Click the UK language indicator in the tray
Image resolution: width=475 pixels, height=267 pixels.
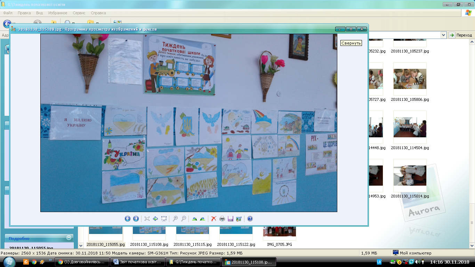point(379,262)
